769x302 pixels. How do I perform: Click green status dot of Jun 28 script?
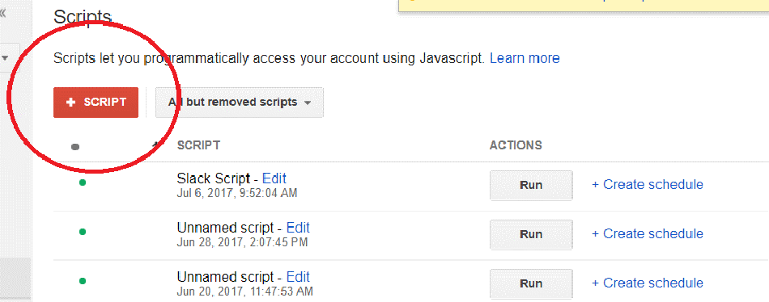[x=83, y=232]
